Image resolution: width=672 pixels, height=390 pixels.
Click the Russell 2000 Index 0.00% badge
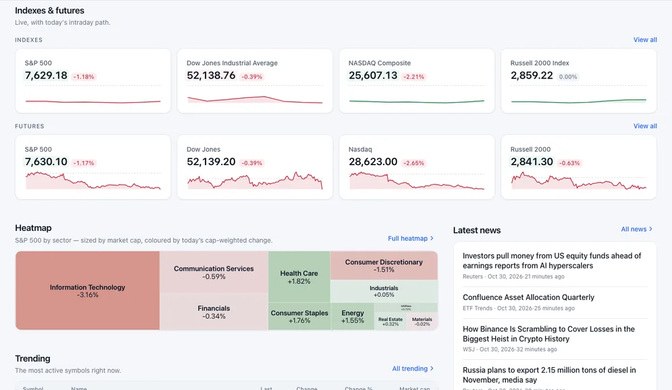pyautogui.click(x=568, y=77)
